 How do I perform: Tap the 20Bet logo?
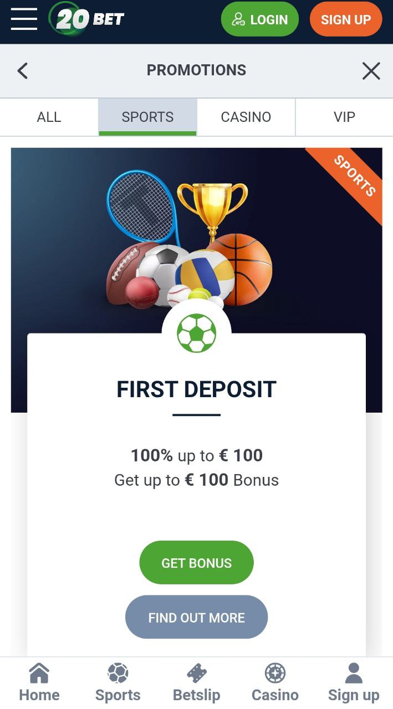(86, 19)
